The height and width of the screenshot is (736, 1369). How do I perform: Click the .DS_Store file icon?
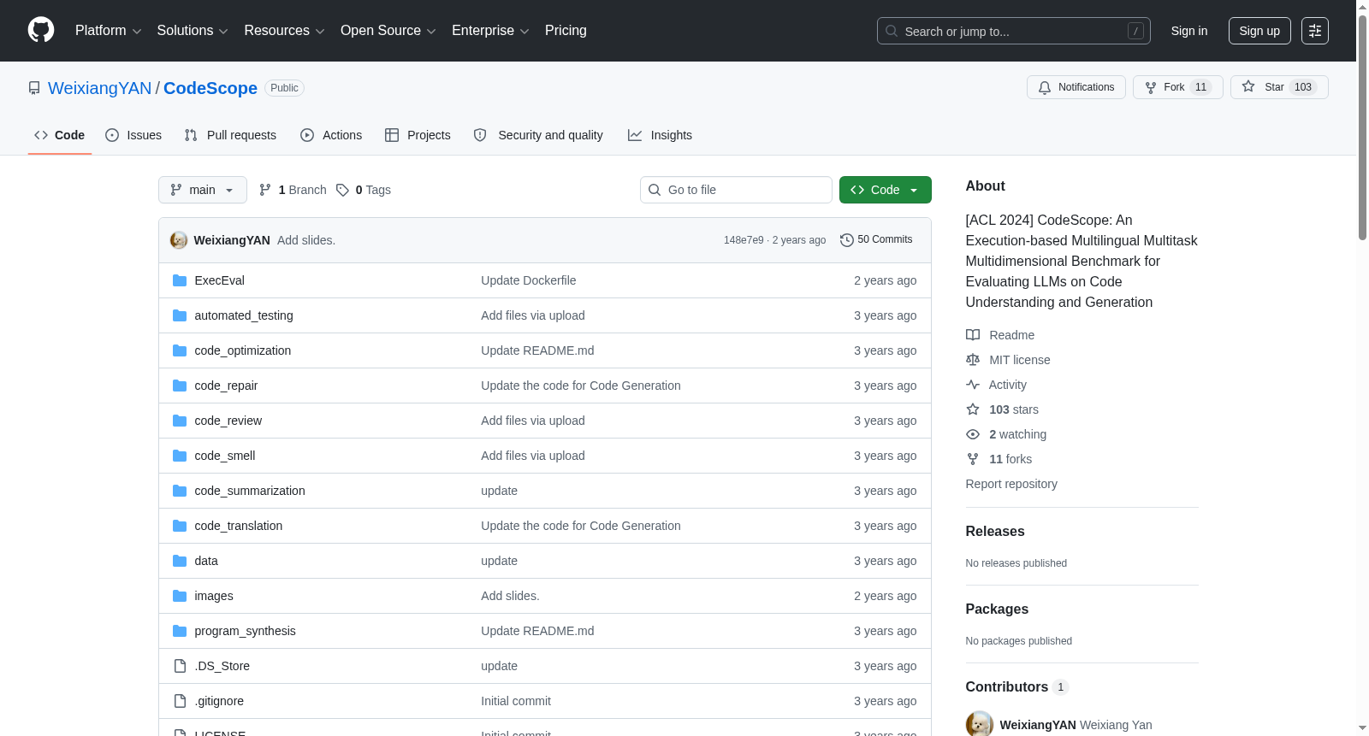pos(180,666)
